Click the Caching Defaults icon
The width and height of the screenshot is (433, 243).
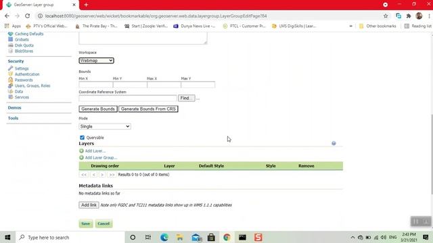[11, 34]
